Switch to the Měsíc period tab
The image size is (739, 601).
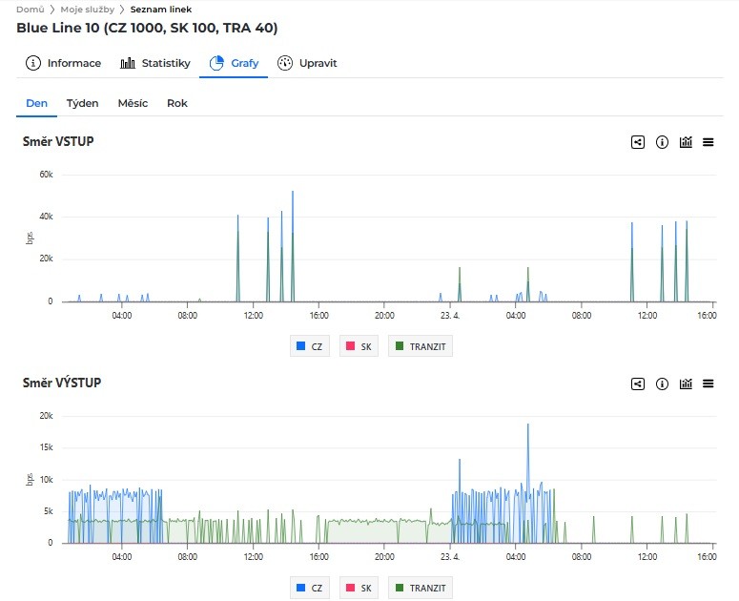point(133,103)
